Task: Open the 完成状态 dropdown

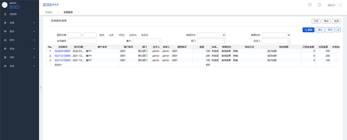Action: pos(211,35)
